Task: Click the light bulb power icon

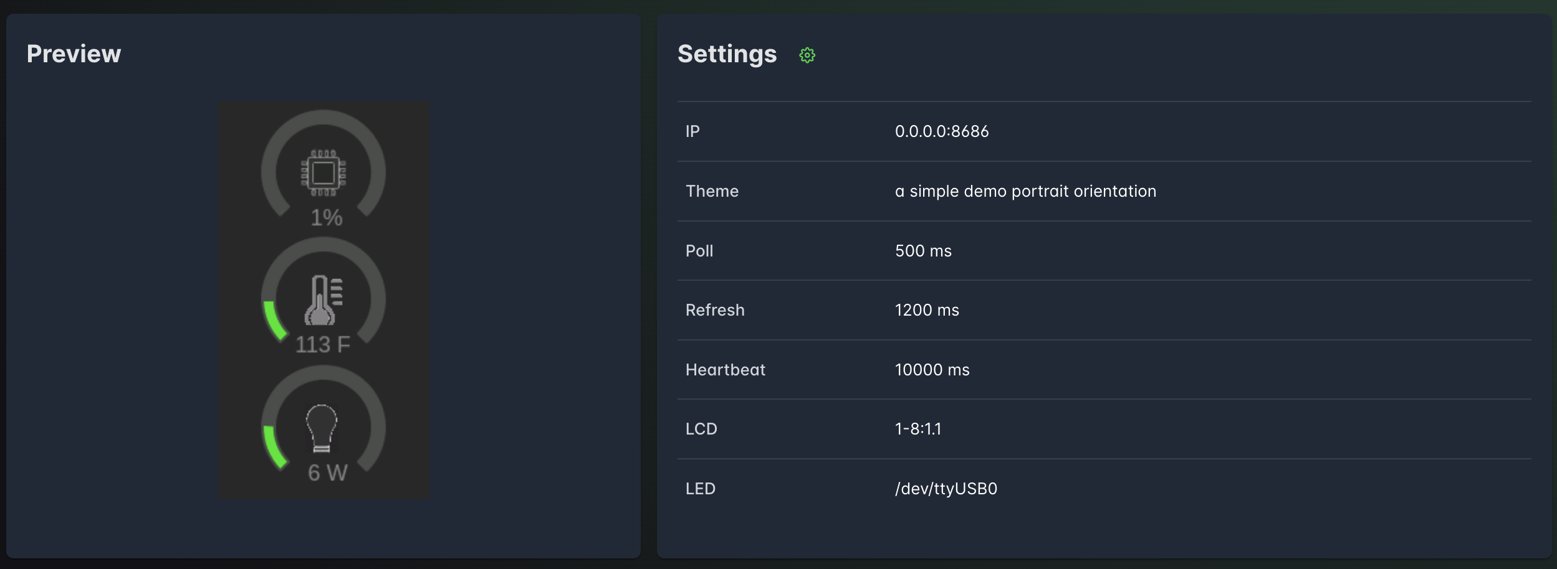Action: 322,428
